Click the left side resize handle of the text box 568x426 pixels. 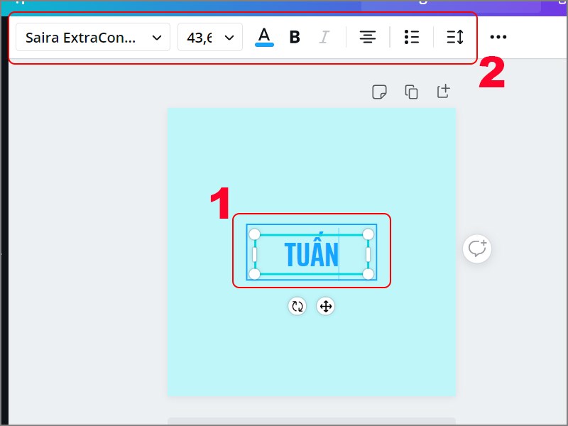point(254,253)
